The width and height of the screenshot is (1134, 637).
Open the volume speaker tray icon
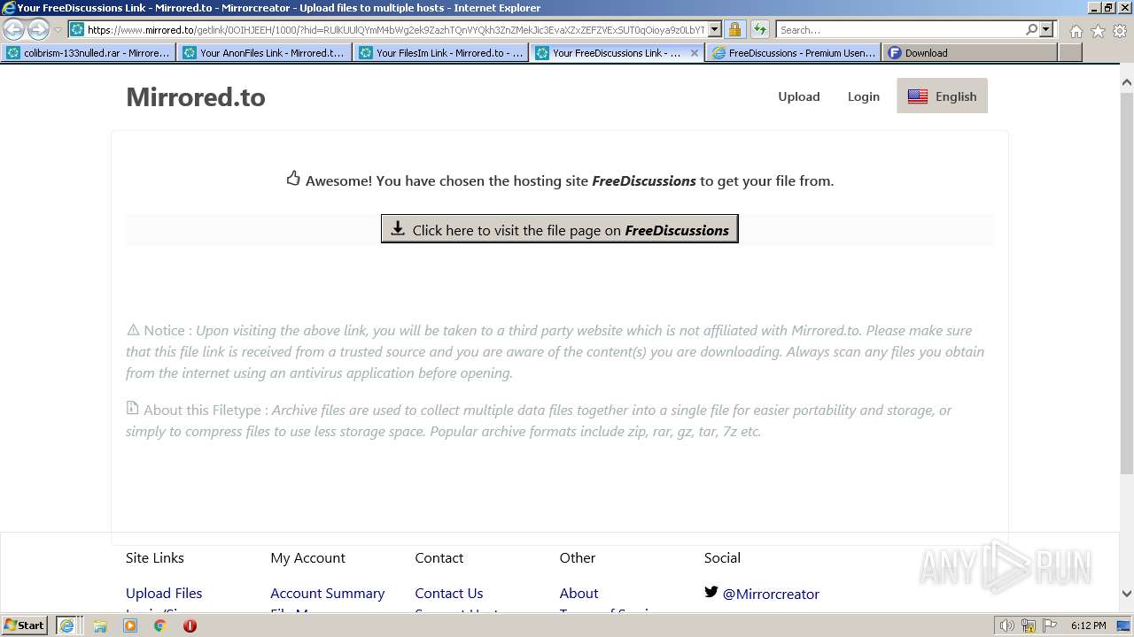click(x=1006, y=625)
